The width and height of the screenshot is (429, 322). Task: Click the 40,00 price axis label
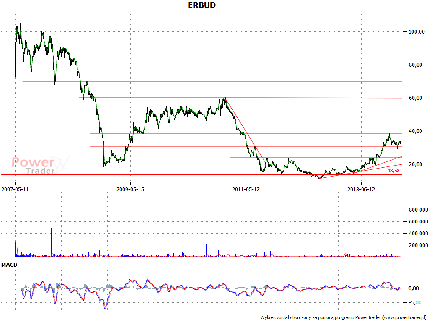pyautogui.click(x=416, y=131)
